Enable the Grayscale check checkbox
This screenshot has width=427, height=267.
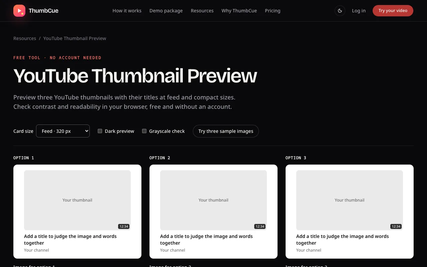144,131
